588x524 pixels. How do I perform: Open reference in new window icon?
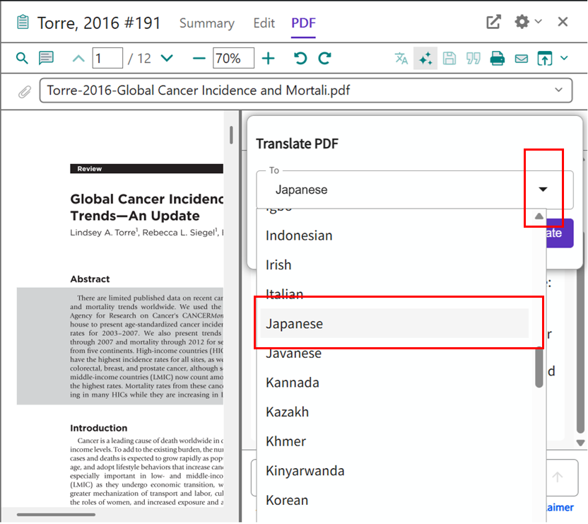[493, 22]
